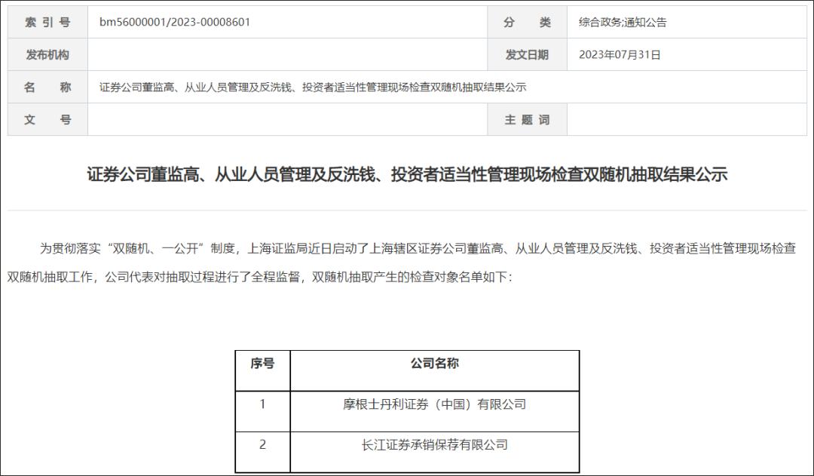
Task: Click the bold article headline
Action: point(407,174)
